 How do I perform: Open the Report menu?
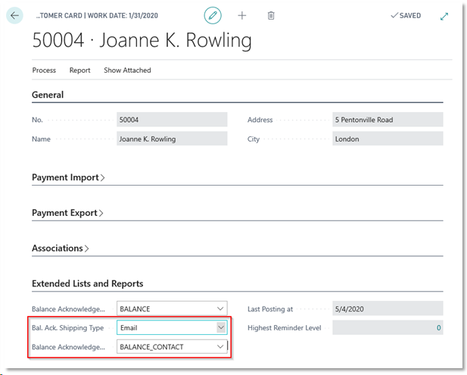pos(79,70)
